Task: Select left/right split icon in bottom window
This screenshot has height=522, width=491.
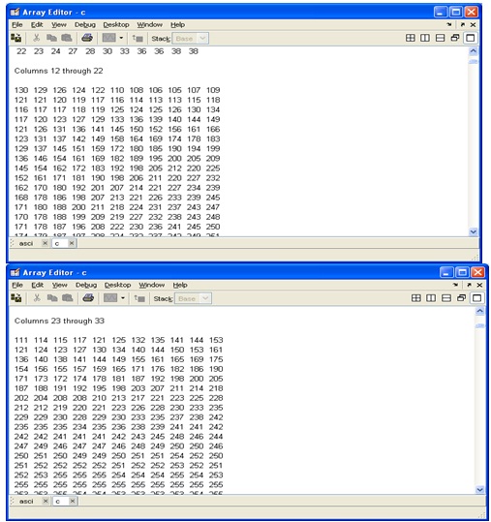Action: (x=431, y=298)
